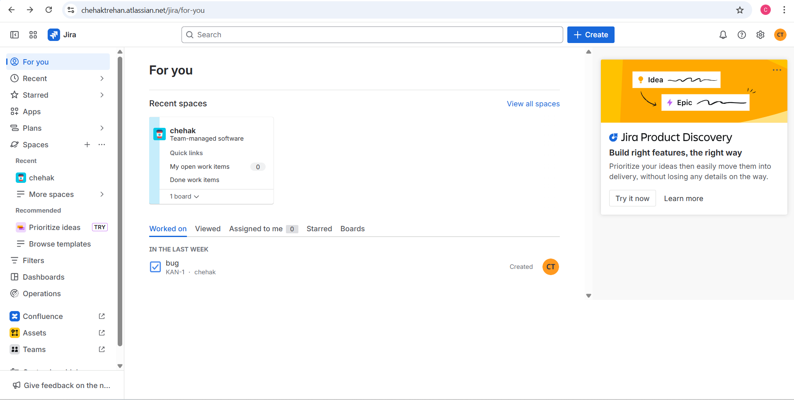Open Teams external link icon
The image size is (794, 400).
pos(102,349)
